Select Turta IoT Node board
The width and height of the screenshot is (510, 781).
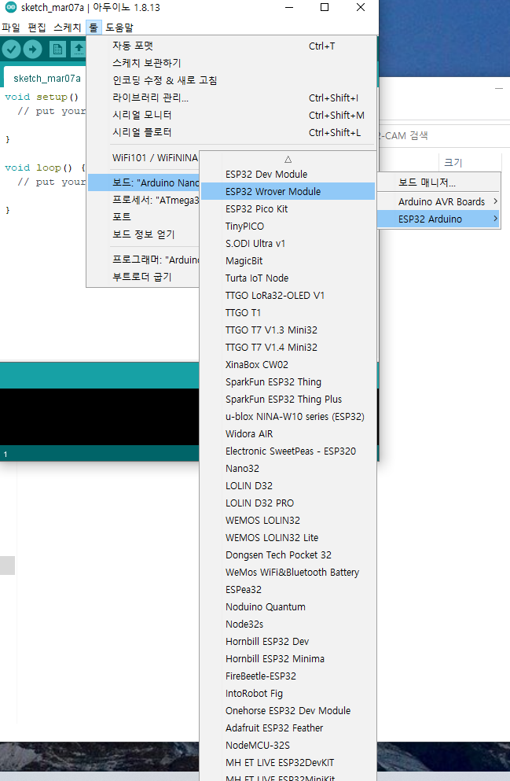click(288, 278)
